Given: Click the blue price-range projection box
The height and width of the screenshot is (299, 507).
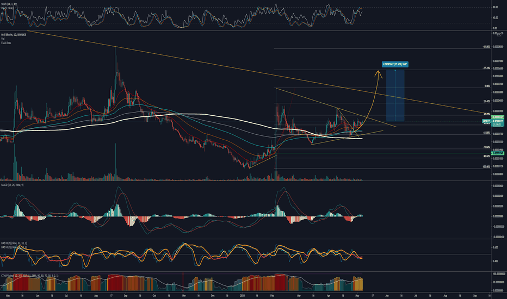Looking at the screenshot, I should (x=395, y=95).
